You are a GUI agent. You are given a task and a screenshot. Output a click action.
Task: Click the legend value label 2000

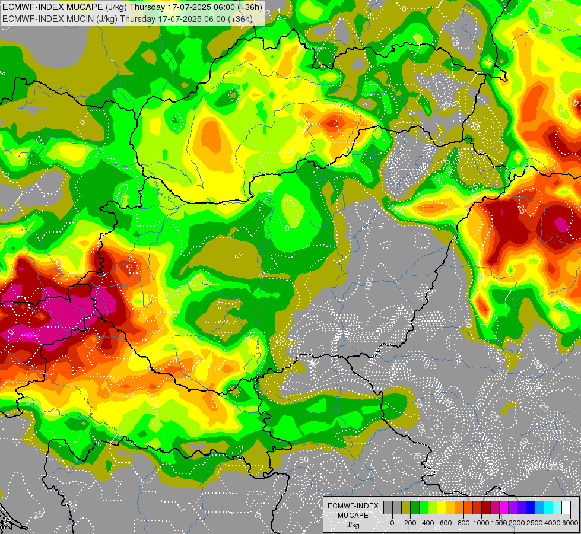[x=517, y=523]
